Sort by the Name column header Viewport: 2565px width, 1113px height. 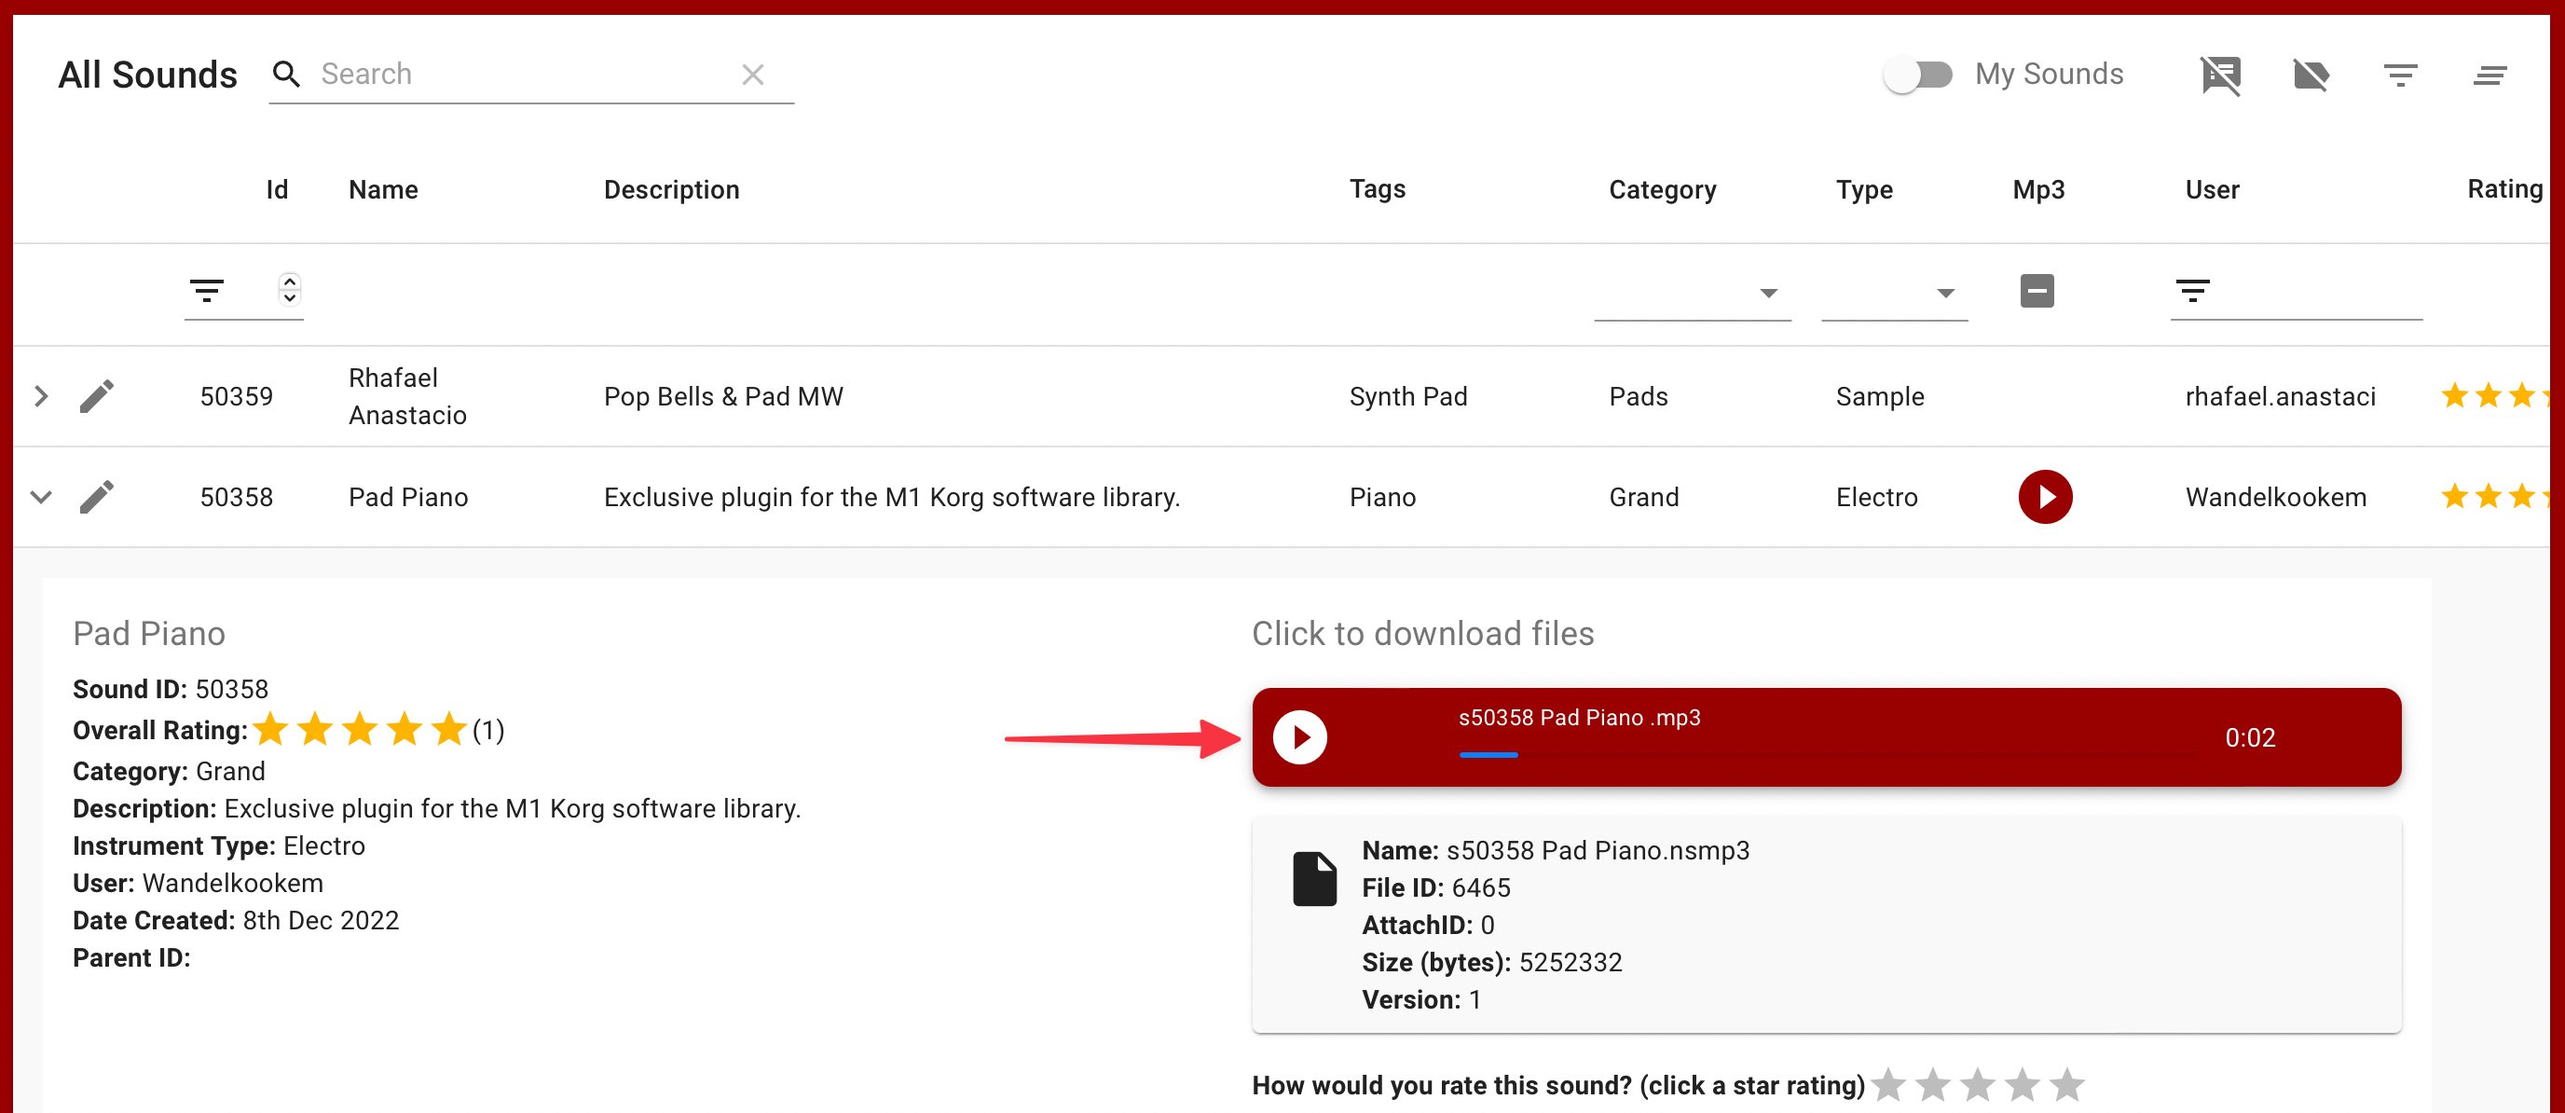tap(382, 189)
